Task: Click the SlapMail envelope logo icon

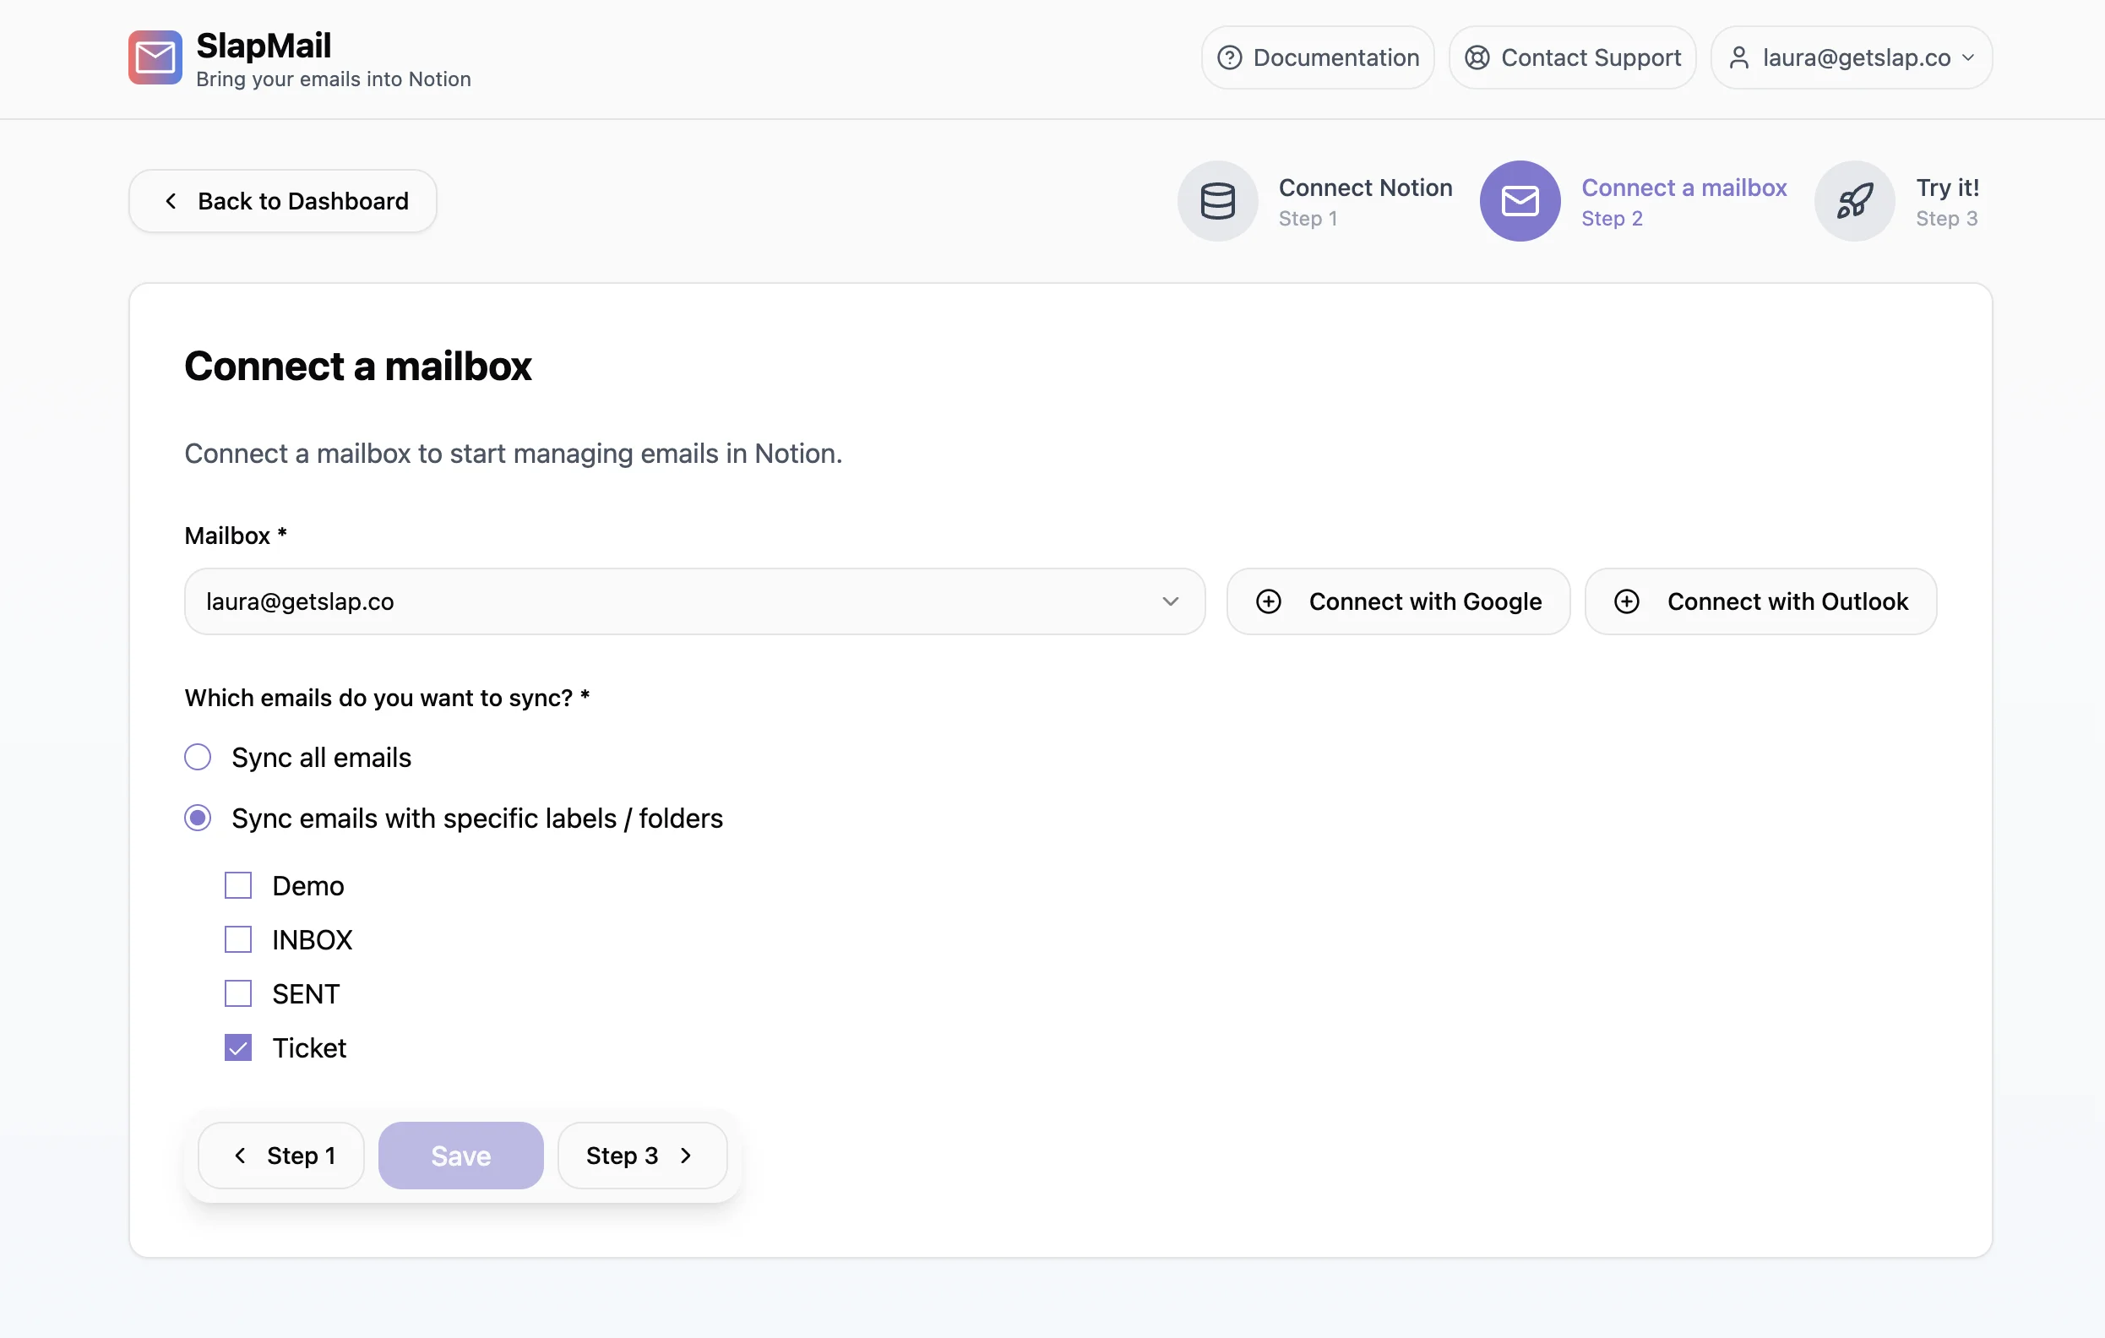Action: coord(155,57)
